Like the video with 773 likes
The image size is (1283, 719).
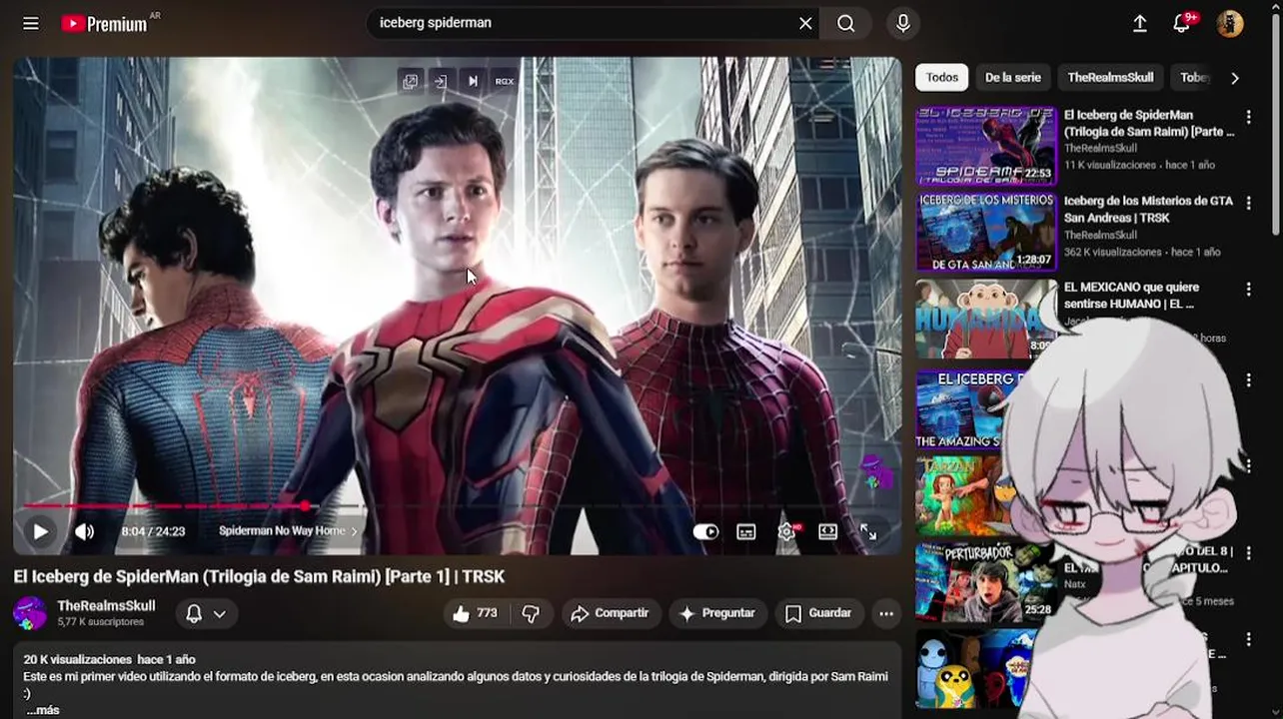pos(475,613)
